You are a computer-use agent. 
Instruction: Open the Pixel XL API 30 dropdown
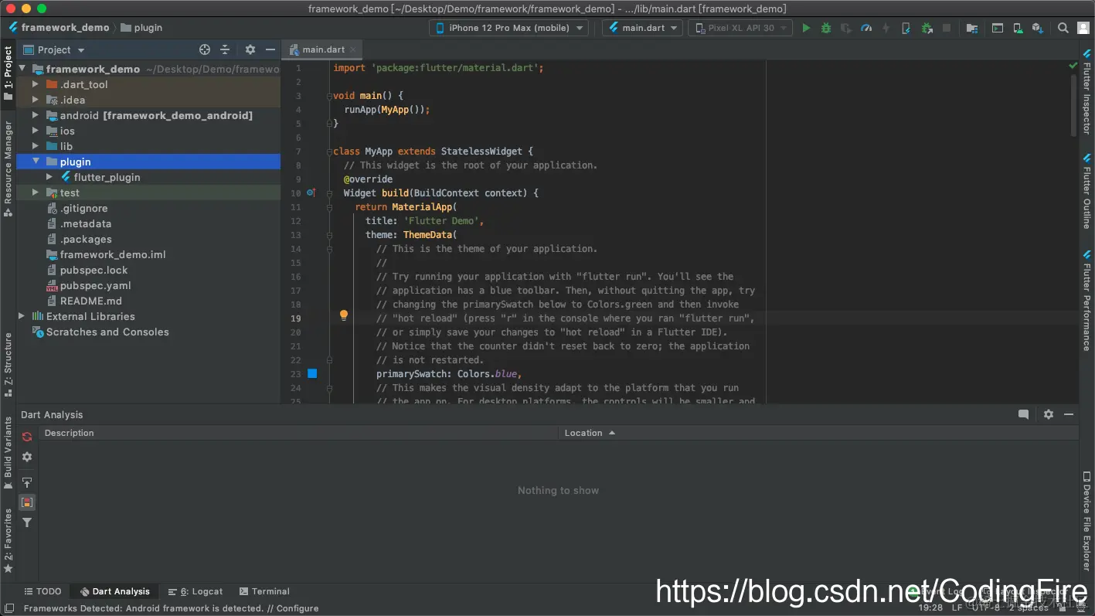click(x=740, y=28)
